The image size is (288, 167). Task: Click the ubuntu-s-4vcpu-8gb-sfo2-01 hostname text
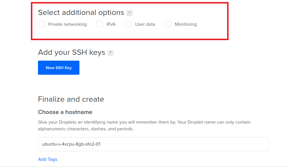tap(71, 144)
